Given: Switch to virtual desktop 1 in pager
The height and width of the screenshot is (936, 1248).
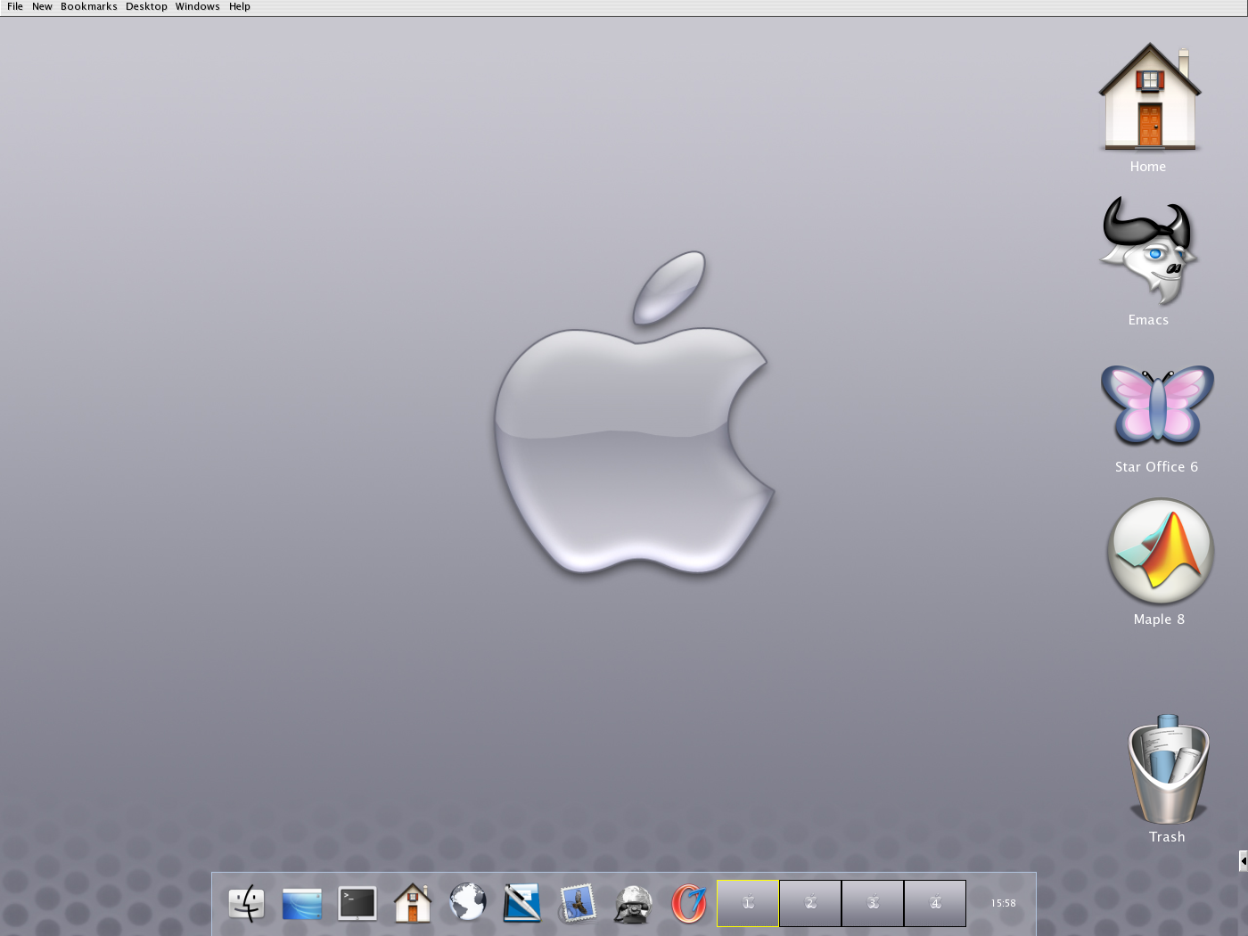Looking at the screenshot, I should 748,903.
